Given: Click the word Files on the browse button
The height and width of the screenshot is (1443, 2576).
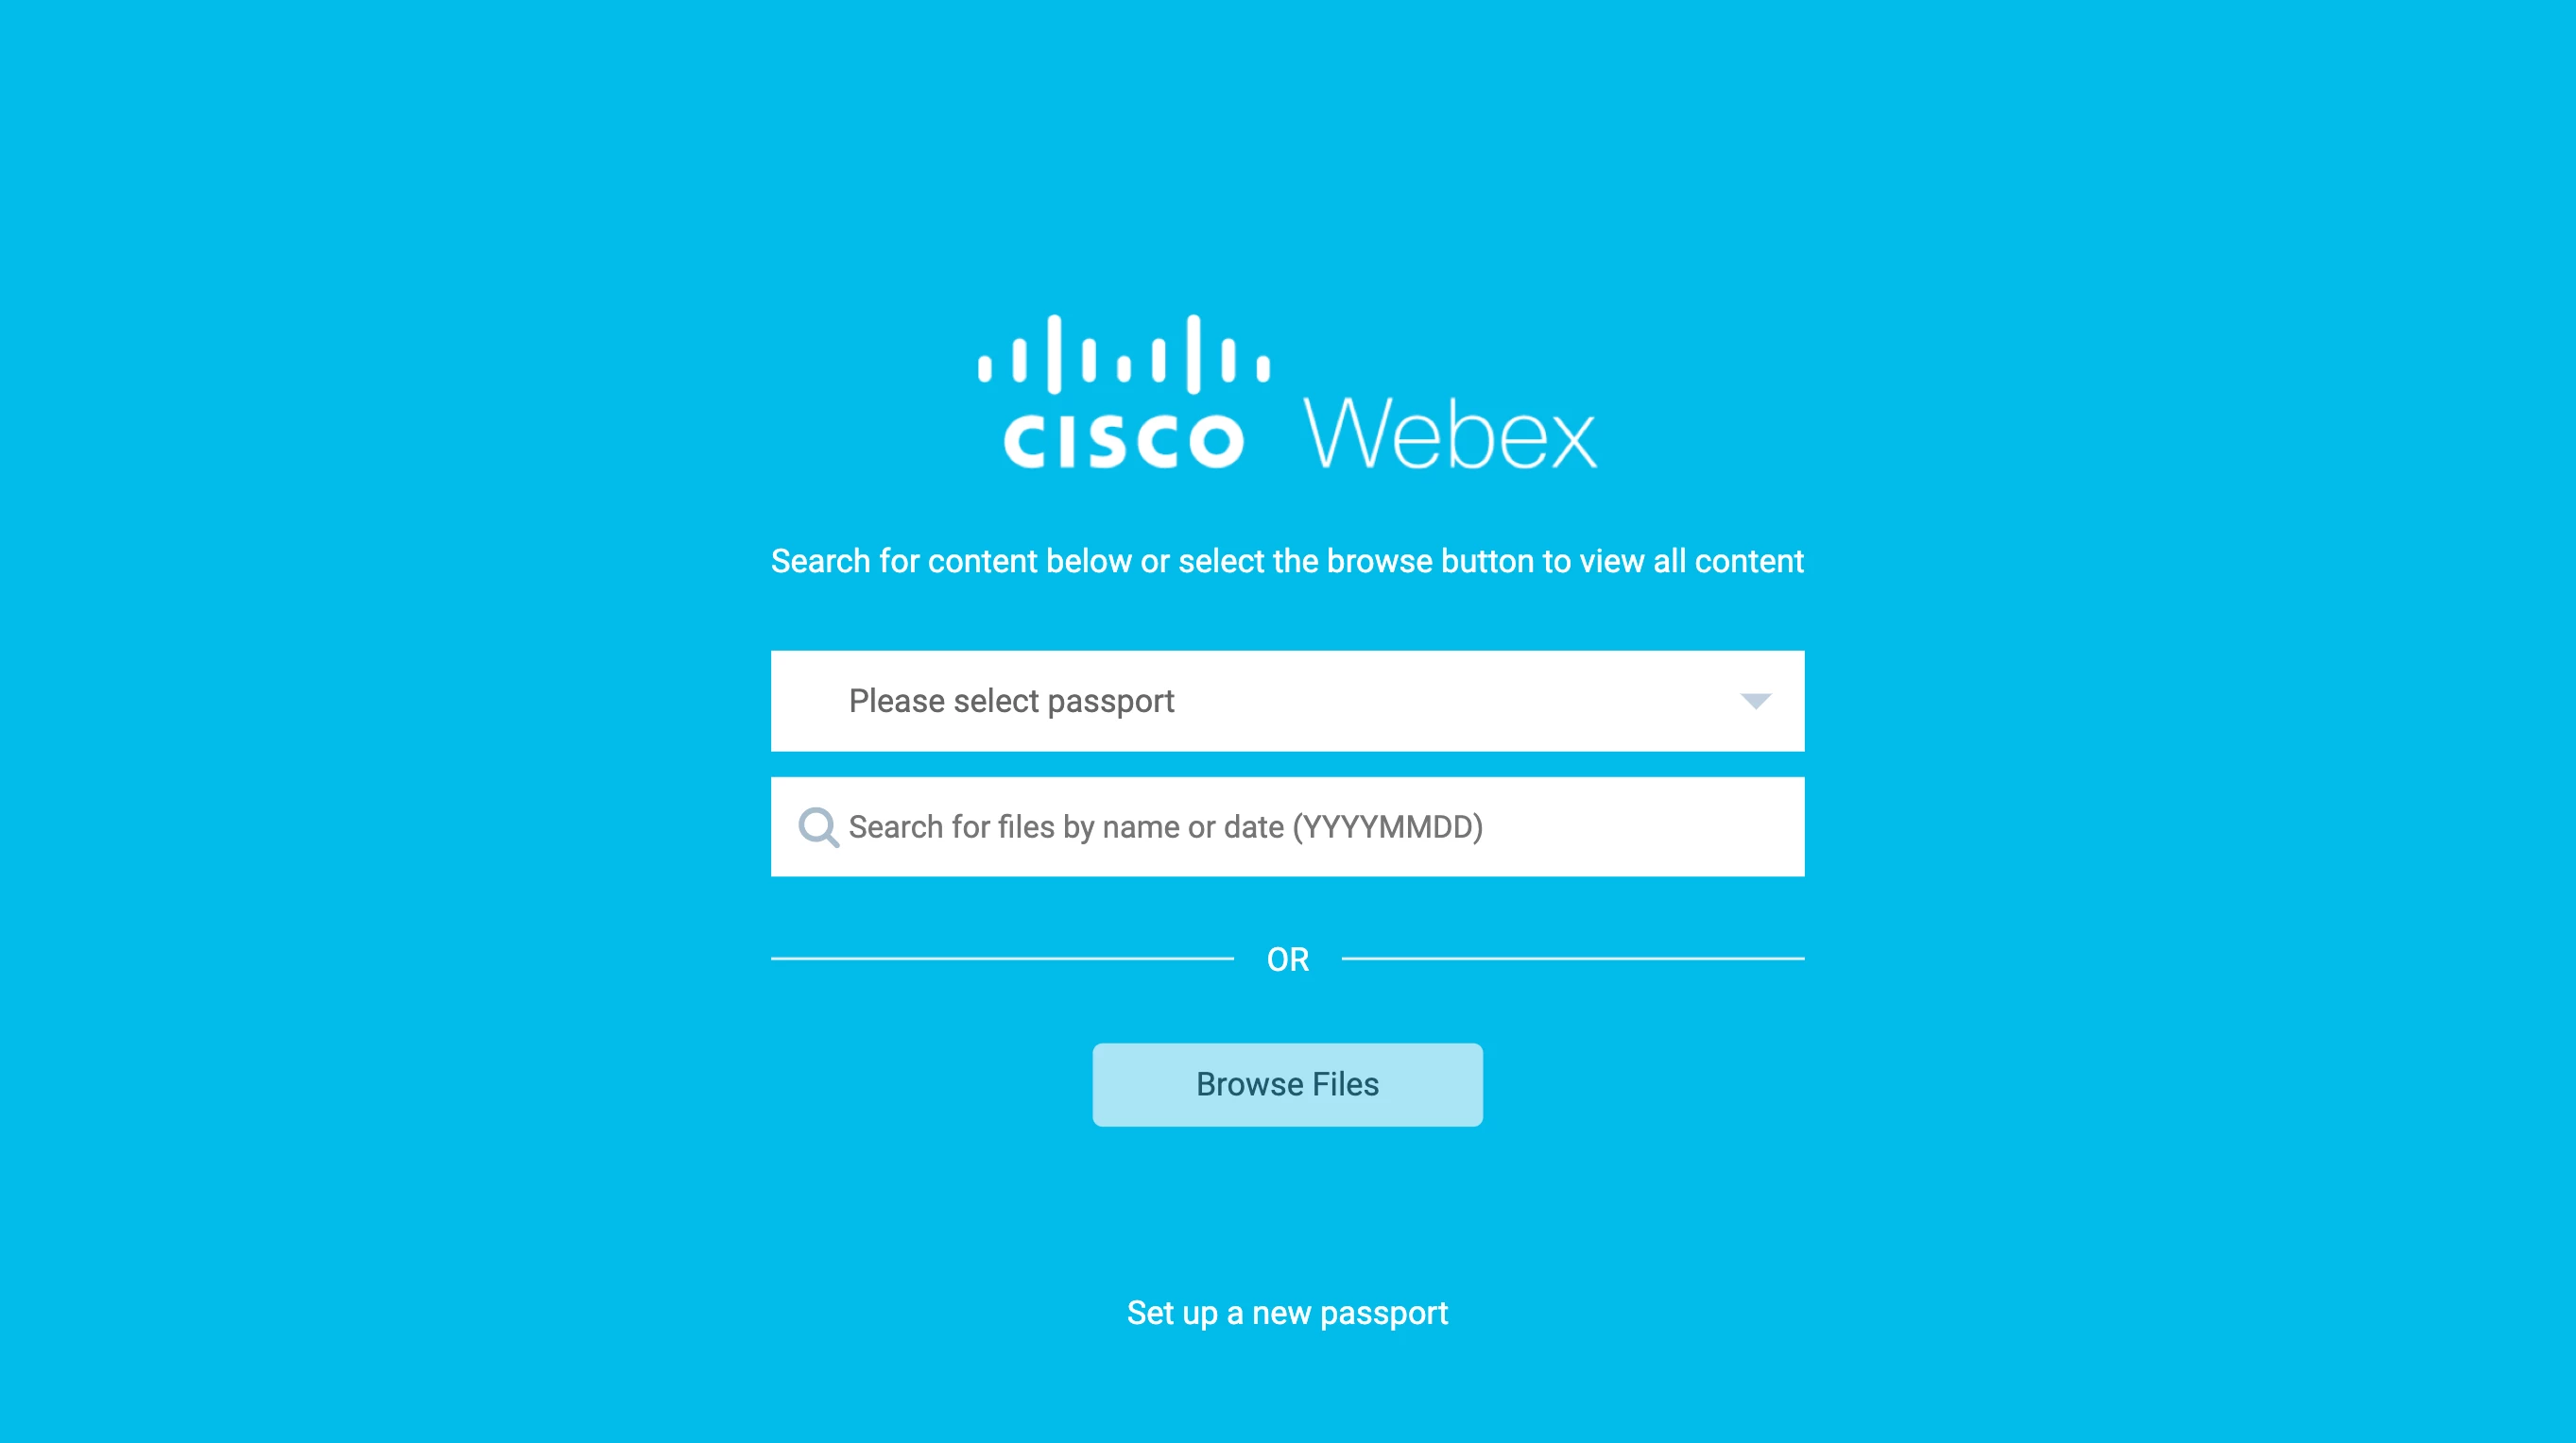Looking at the screenshot, I should point(1345,1085).
